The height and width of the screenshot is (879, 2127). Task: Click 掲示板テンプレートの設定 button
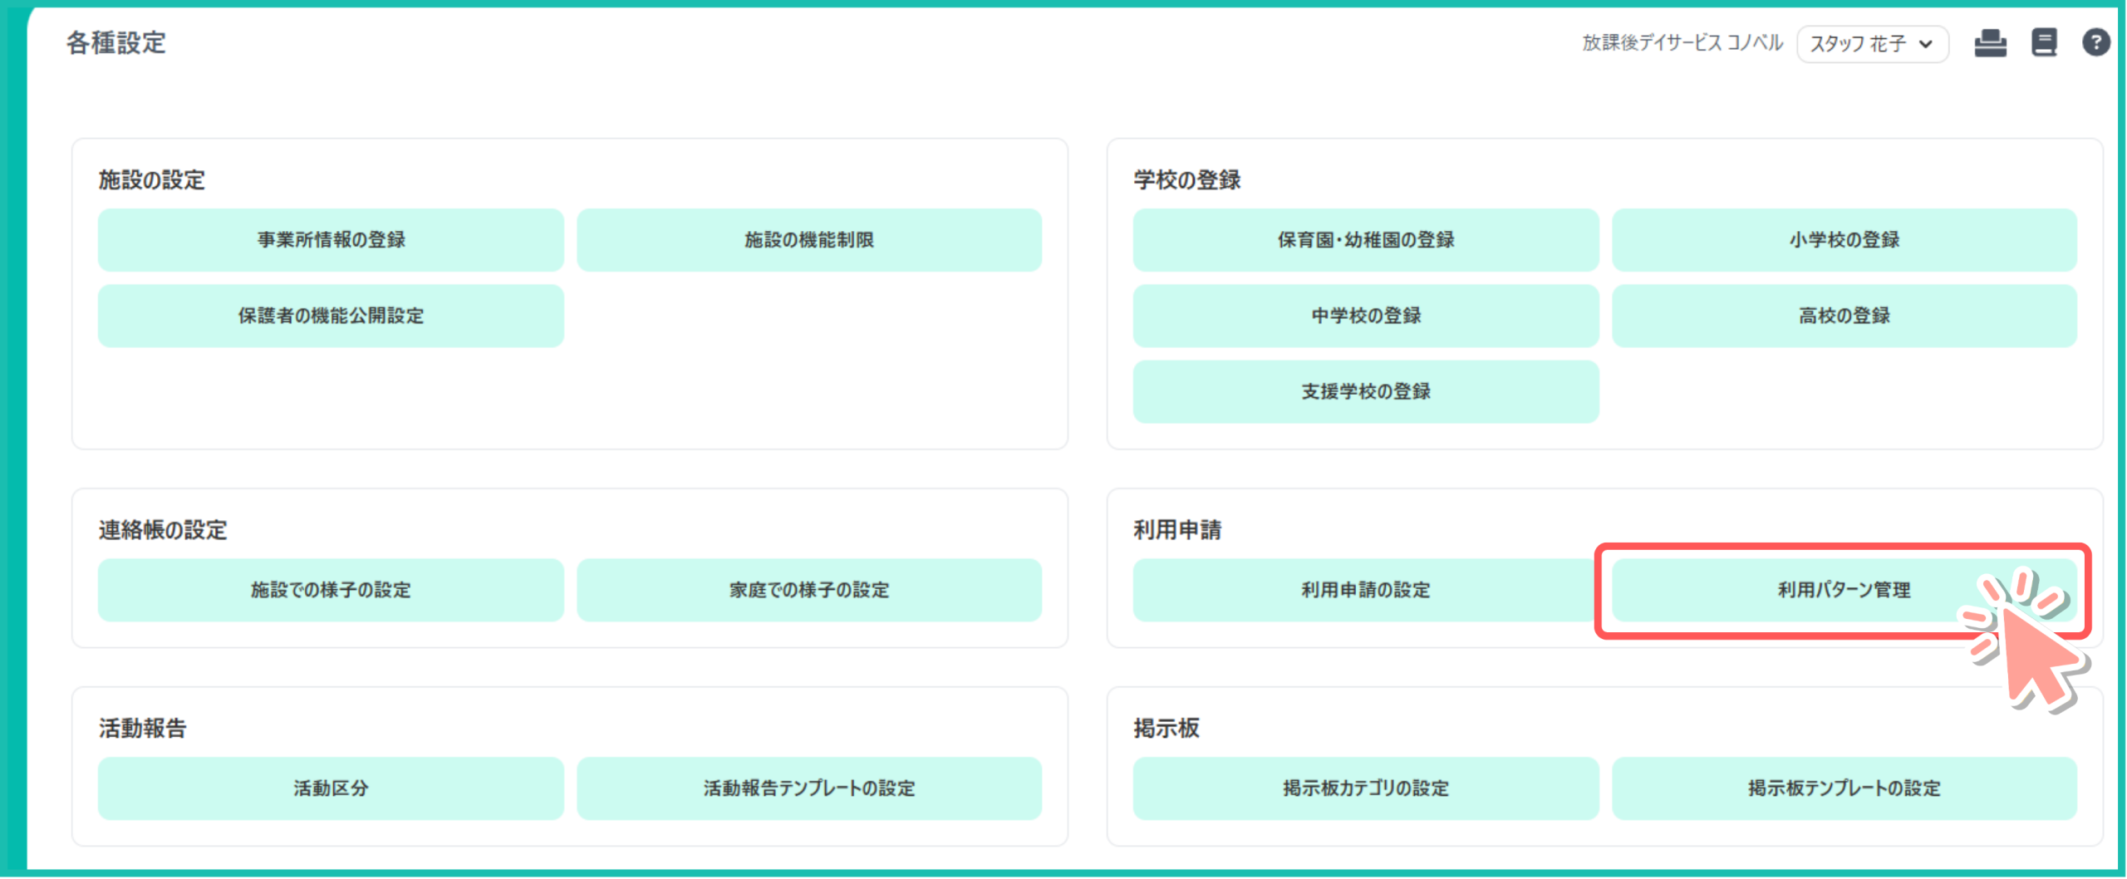pyautogui.click(x=1844, y=788)
